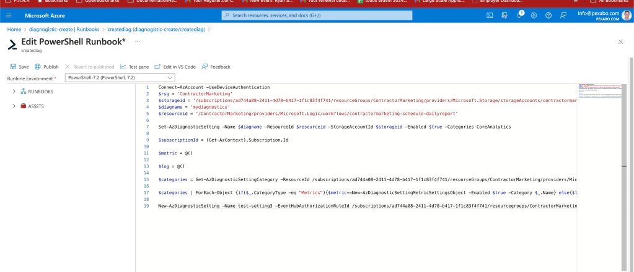Click the New-AzDiagnosticSetting test-setting3 line
Screen dimensions: 634x272
point(368,206)
